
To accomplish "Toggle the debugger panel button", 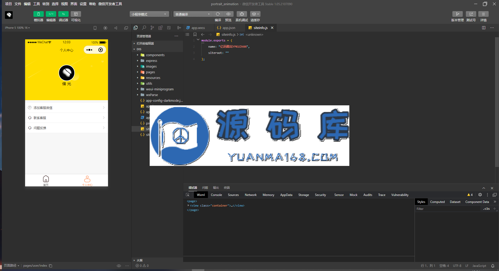I will 63,14.
